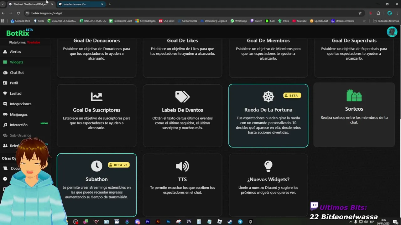
Task: Open the system clock showing 13:30
Action: [383, 222]
